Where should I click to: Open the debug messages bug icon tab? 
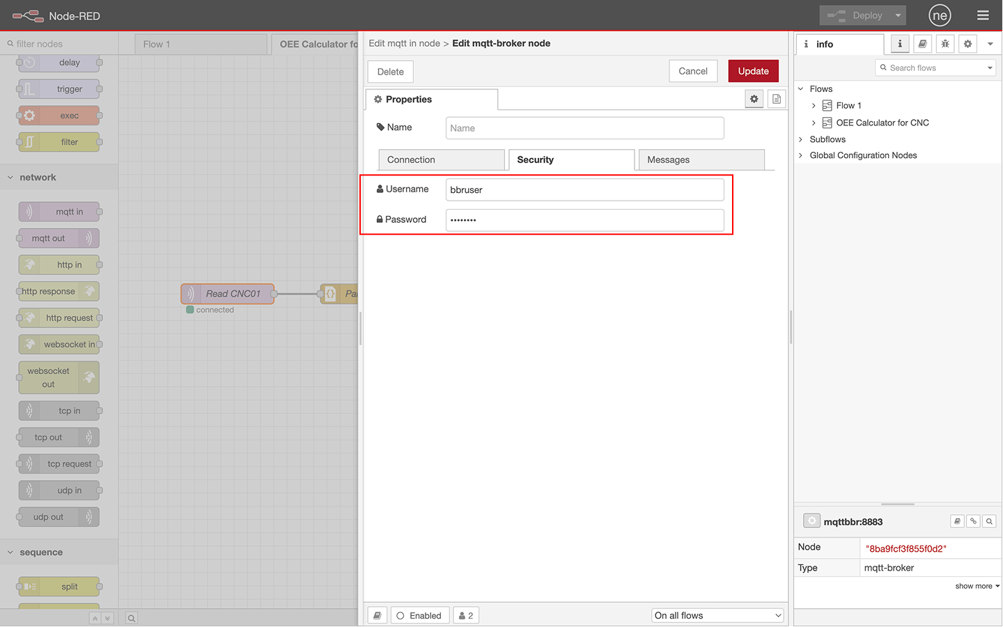[x=945, y=44]
